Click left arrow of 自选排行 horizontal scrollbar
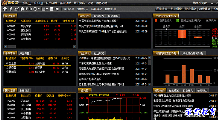This screenshot has height=120, width=218. 5,47
